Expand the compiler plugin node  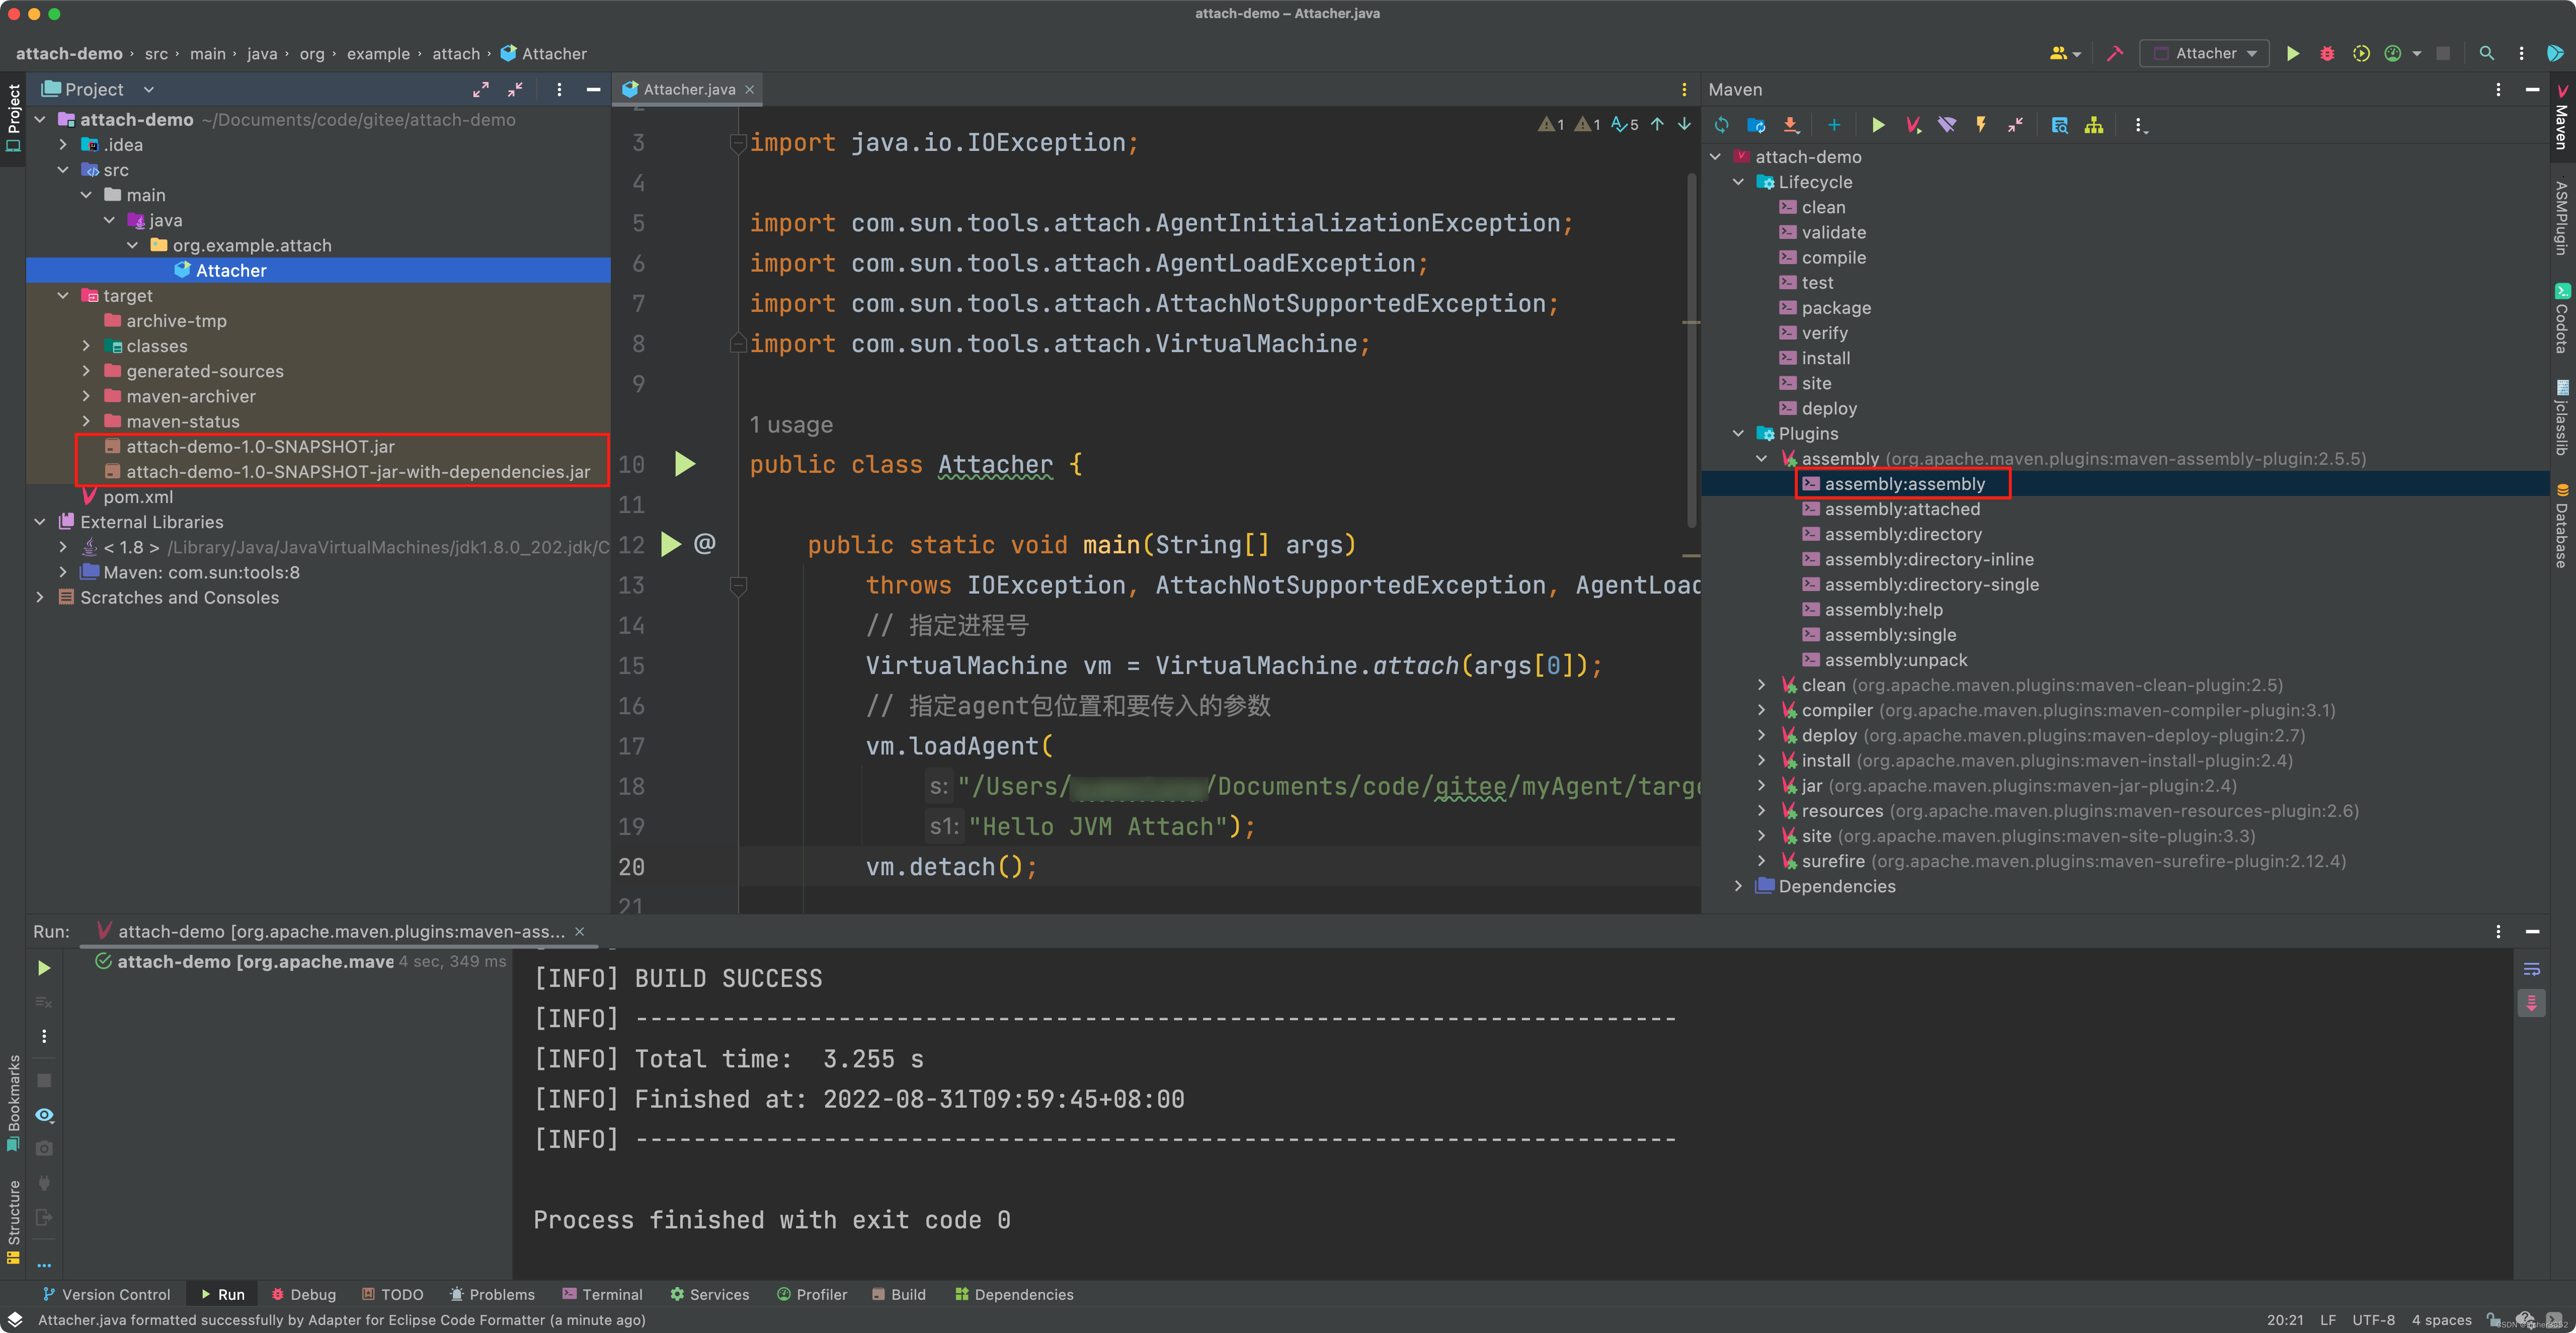tap(1761, 710)
